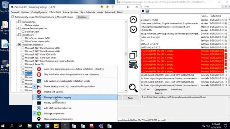This screenshot has height=129, width=230.
Task: Choose Auto close application processes option
Action: click(75, 69)
